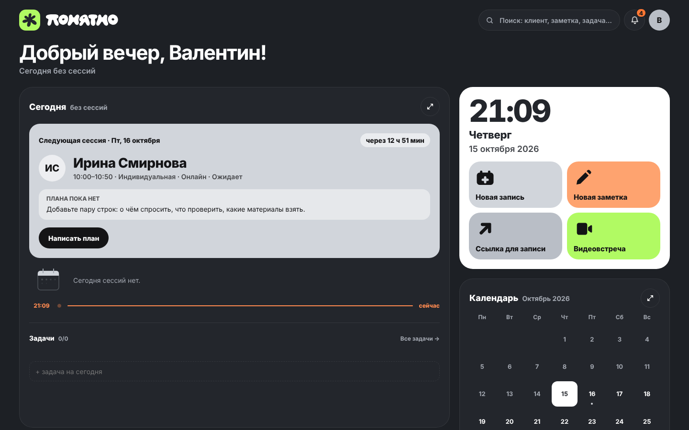
Task: Select October 10 in calendar
Action: point(620,366)
